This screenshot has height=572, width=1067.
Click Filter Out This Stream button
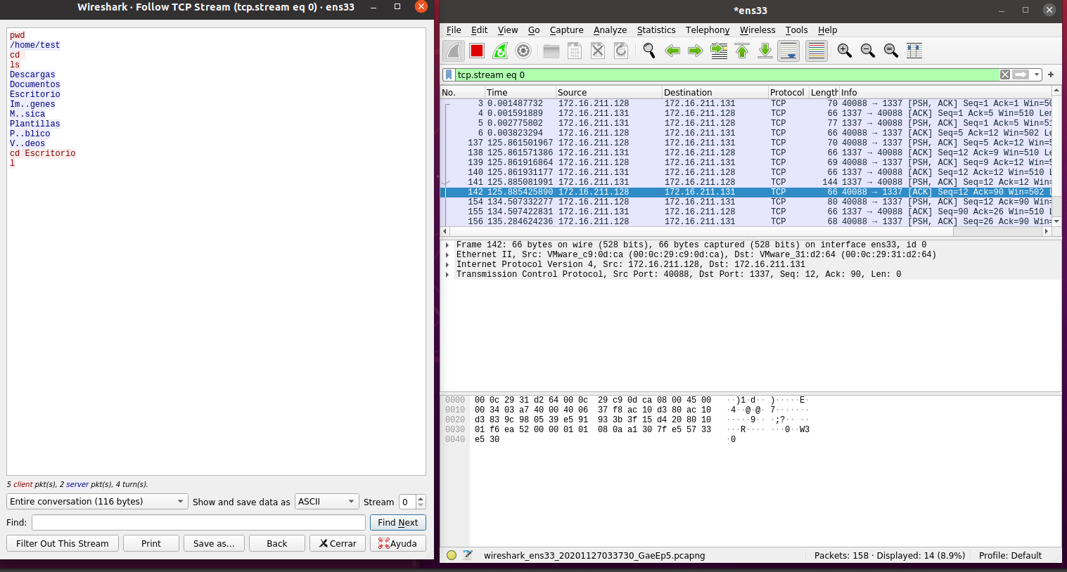pos(62,543)
